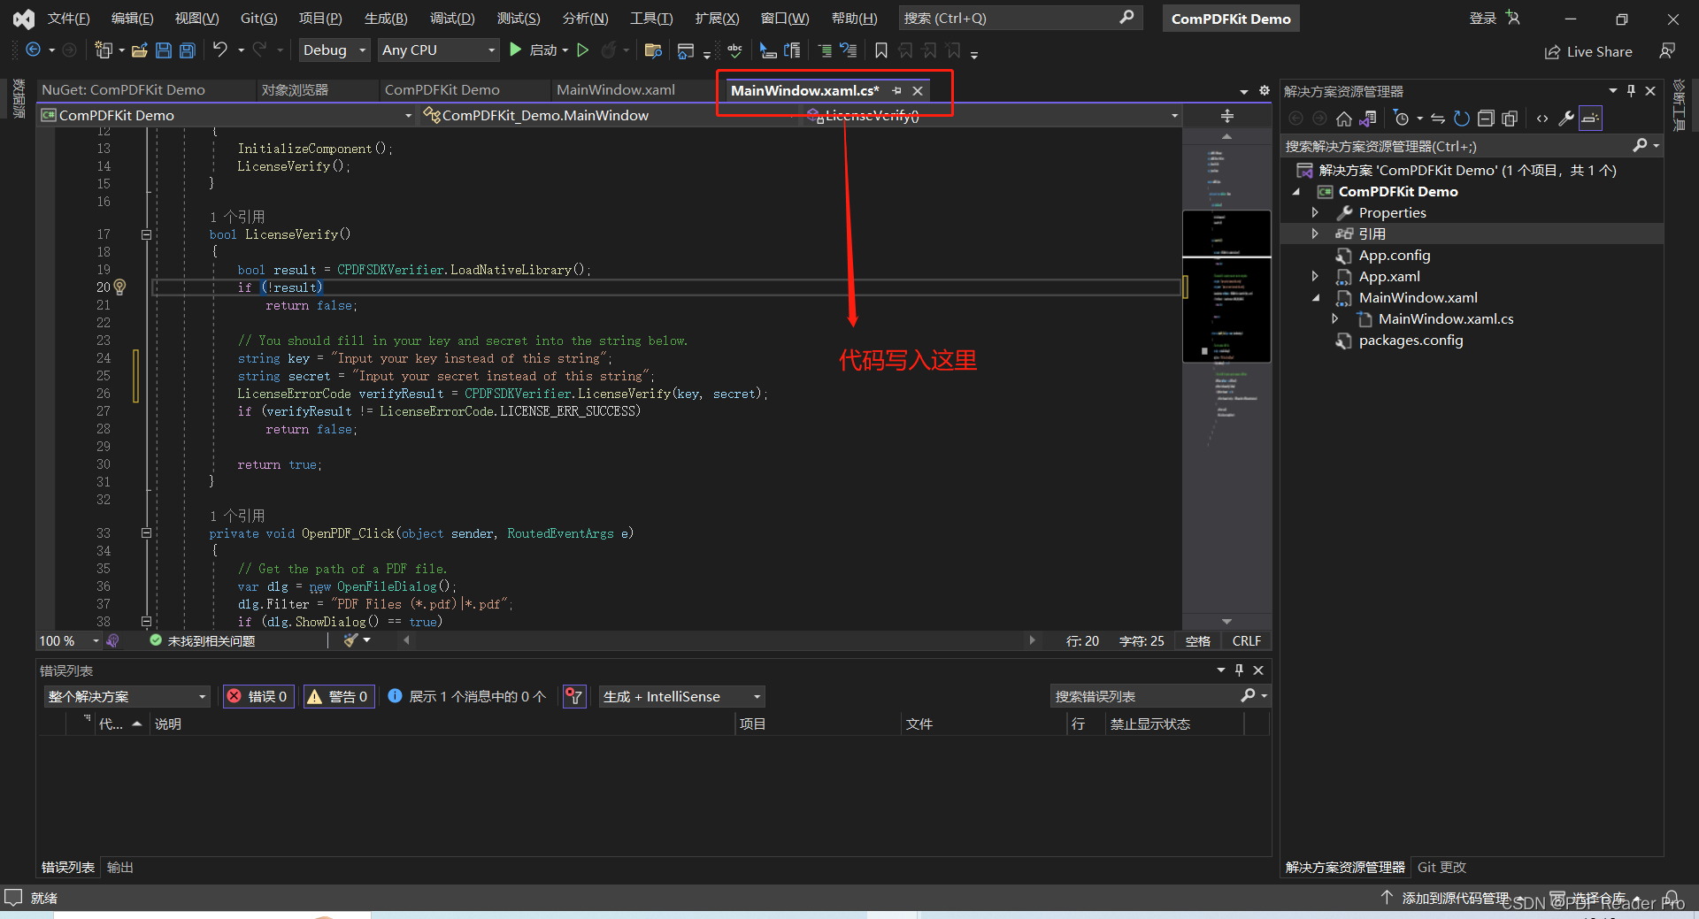Open the ComPDFKit_Demo.MainWindow class dropdown
The width and height of the screenshot is (1699, 919).
click(x=609, y=116)
